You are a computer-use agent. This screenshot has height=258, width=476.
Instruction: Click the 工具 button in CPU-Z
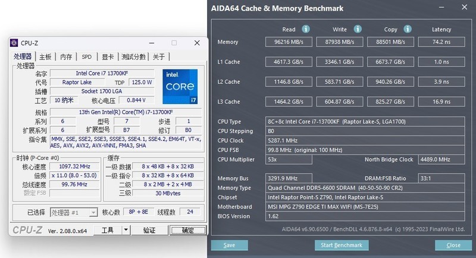tap(108, 231)
